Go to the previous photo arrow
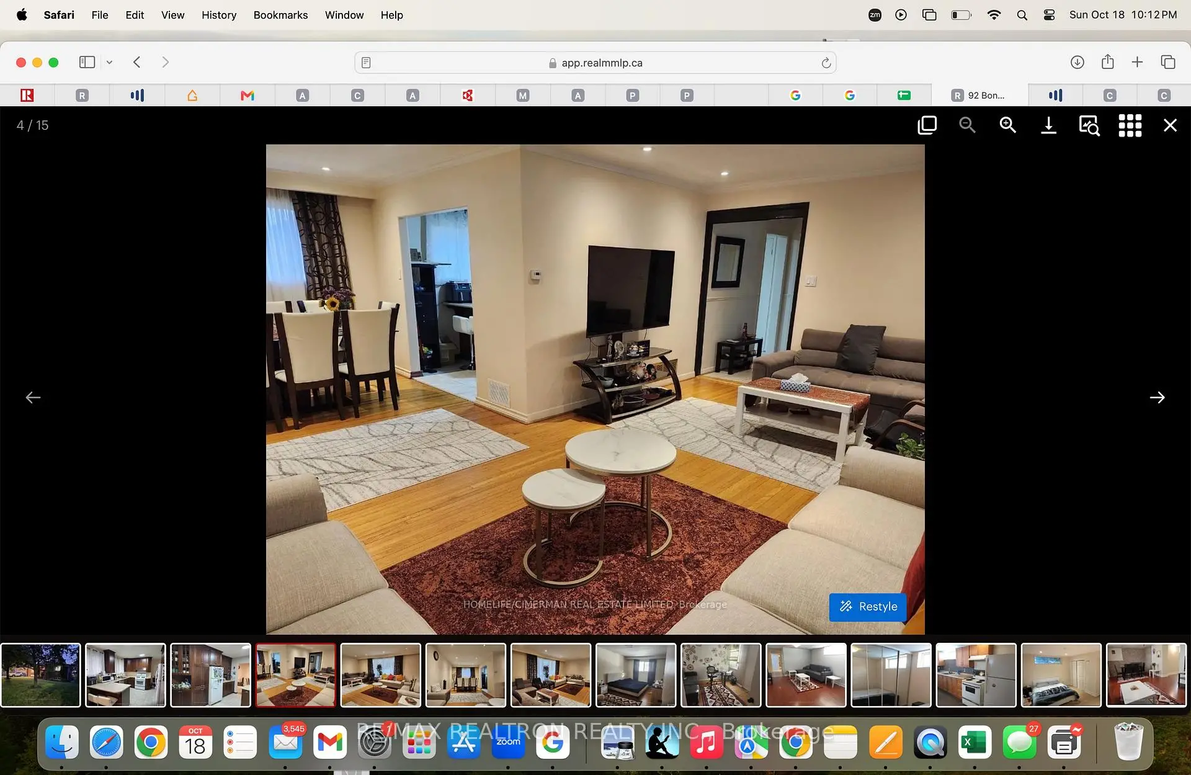 pos(33,398)
